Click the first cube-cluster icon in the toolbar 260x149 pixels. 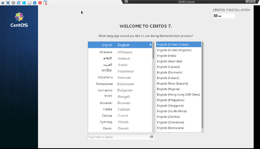[3, 3]
